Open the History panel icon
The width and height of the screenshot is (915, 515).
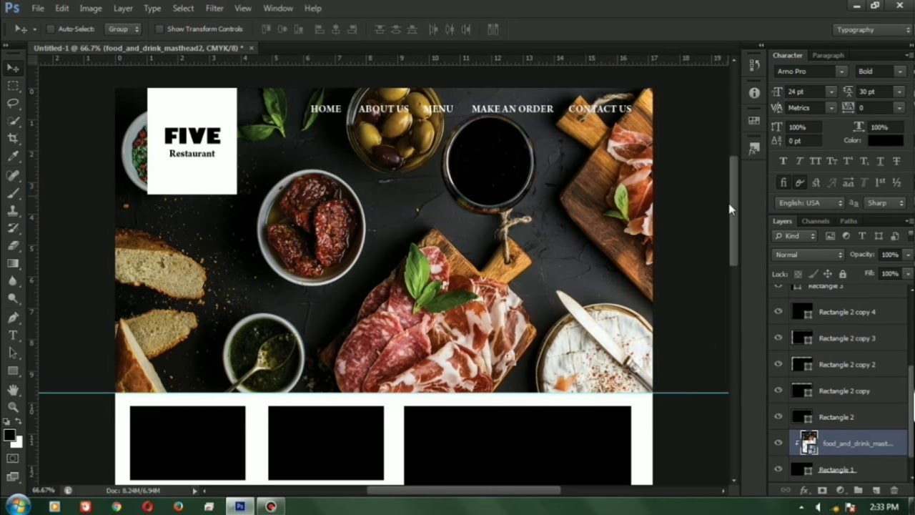pos(753,65)
